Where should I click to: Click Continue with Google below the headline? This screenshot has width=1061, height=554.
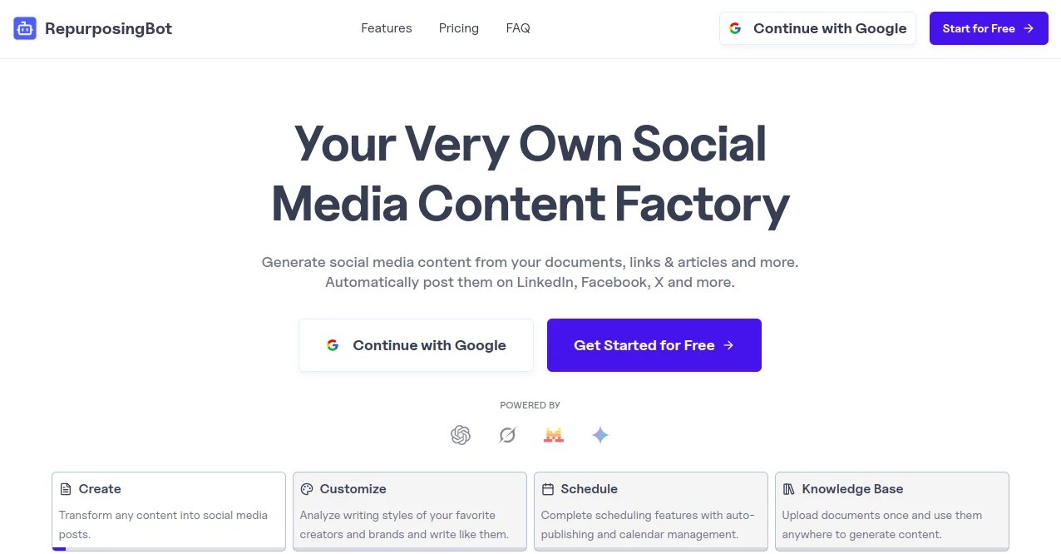point(416,344)
